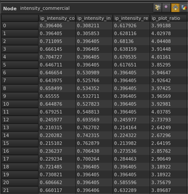Click plot ratio 4.04408
The image size is (188, 194).
pos(161,41)
